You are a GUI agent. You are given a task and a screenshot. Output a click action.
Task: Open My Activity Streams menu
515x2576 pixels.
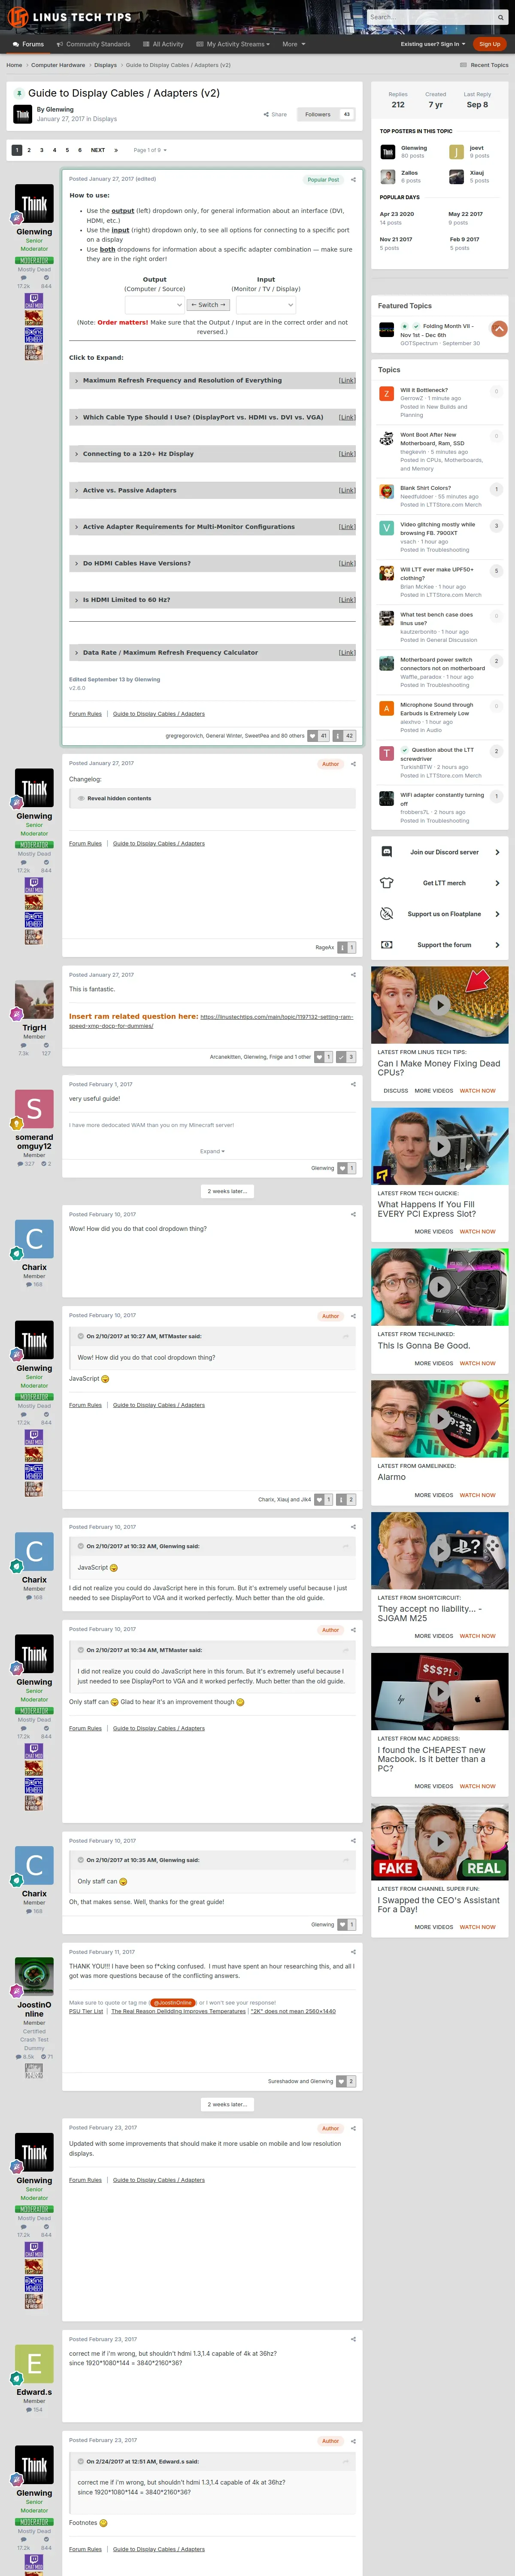point(233,44)
